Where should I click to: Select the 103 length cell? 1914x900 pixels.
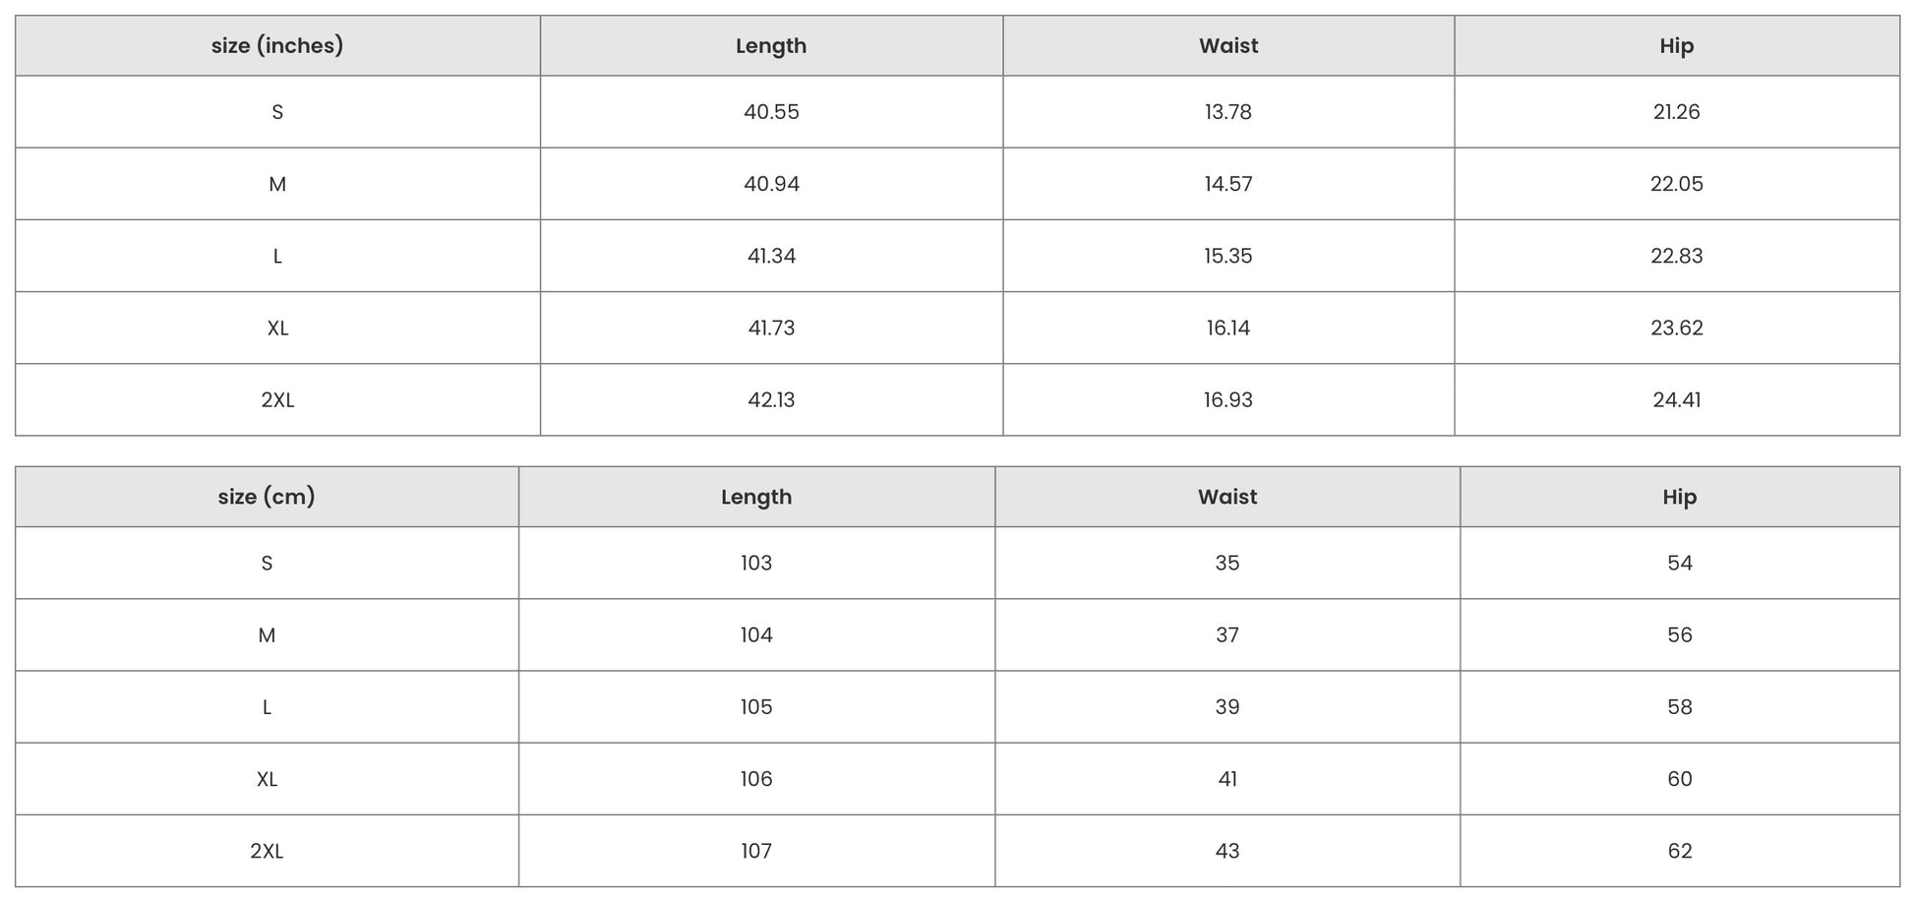coord(756,563)
